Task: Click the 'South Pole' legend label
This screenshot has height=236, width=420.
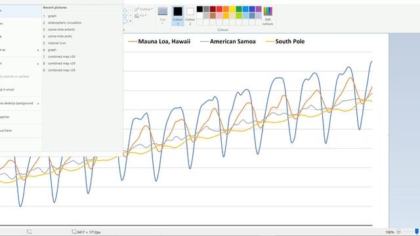Action: click(290, 41)
